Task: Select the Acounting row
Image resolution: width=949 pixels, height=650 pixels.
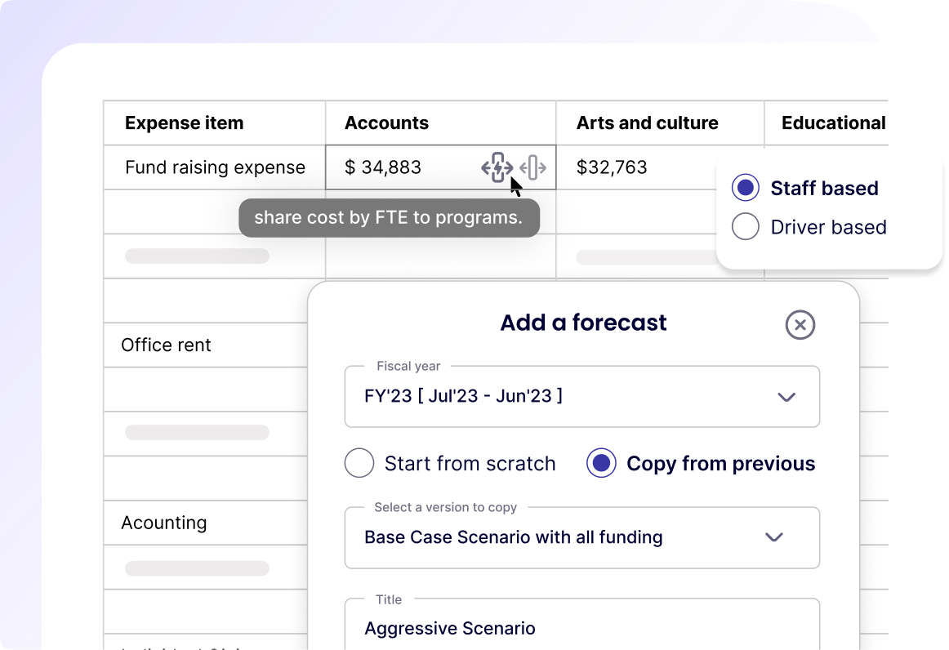Action: 163,523
